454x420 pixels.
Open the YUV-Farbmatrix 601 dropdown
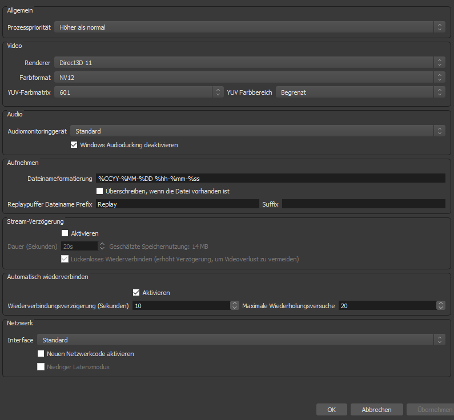[138, 92]
